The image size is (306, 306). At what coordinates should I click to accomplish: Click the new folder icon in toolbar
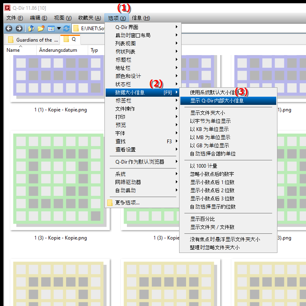41,29
